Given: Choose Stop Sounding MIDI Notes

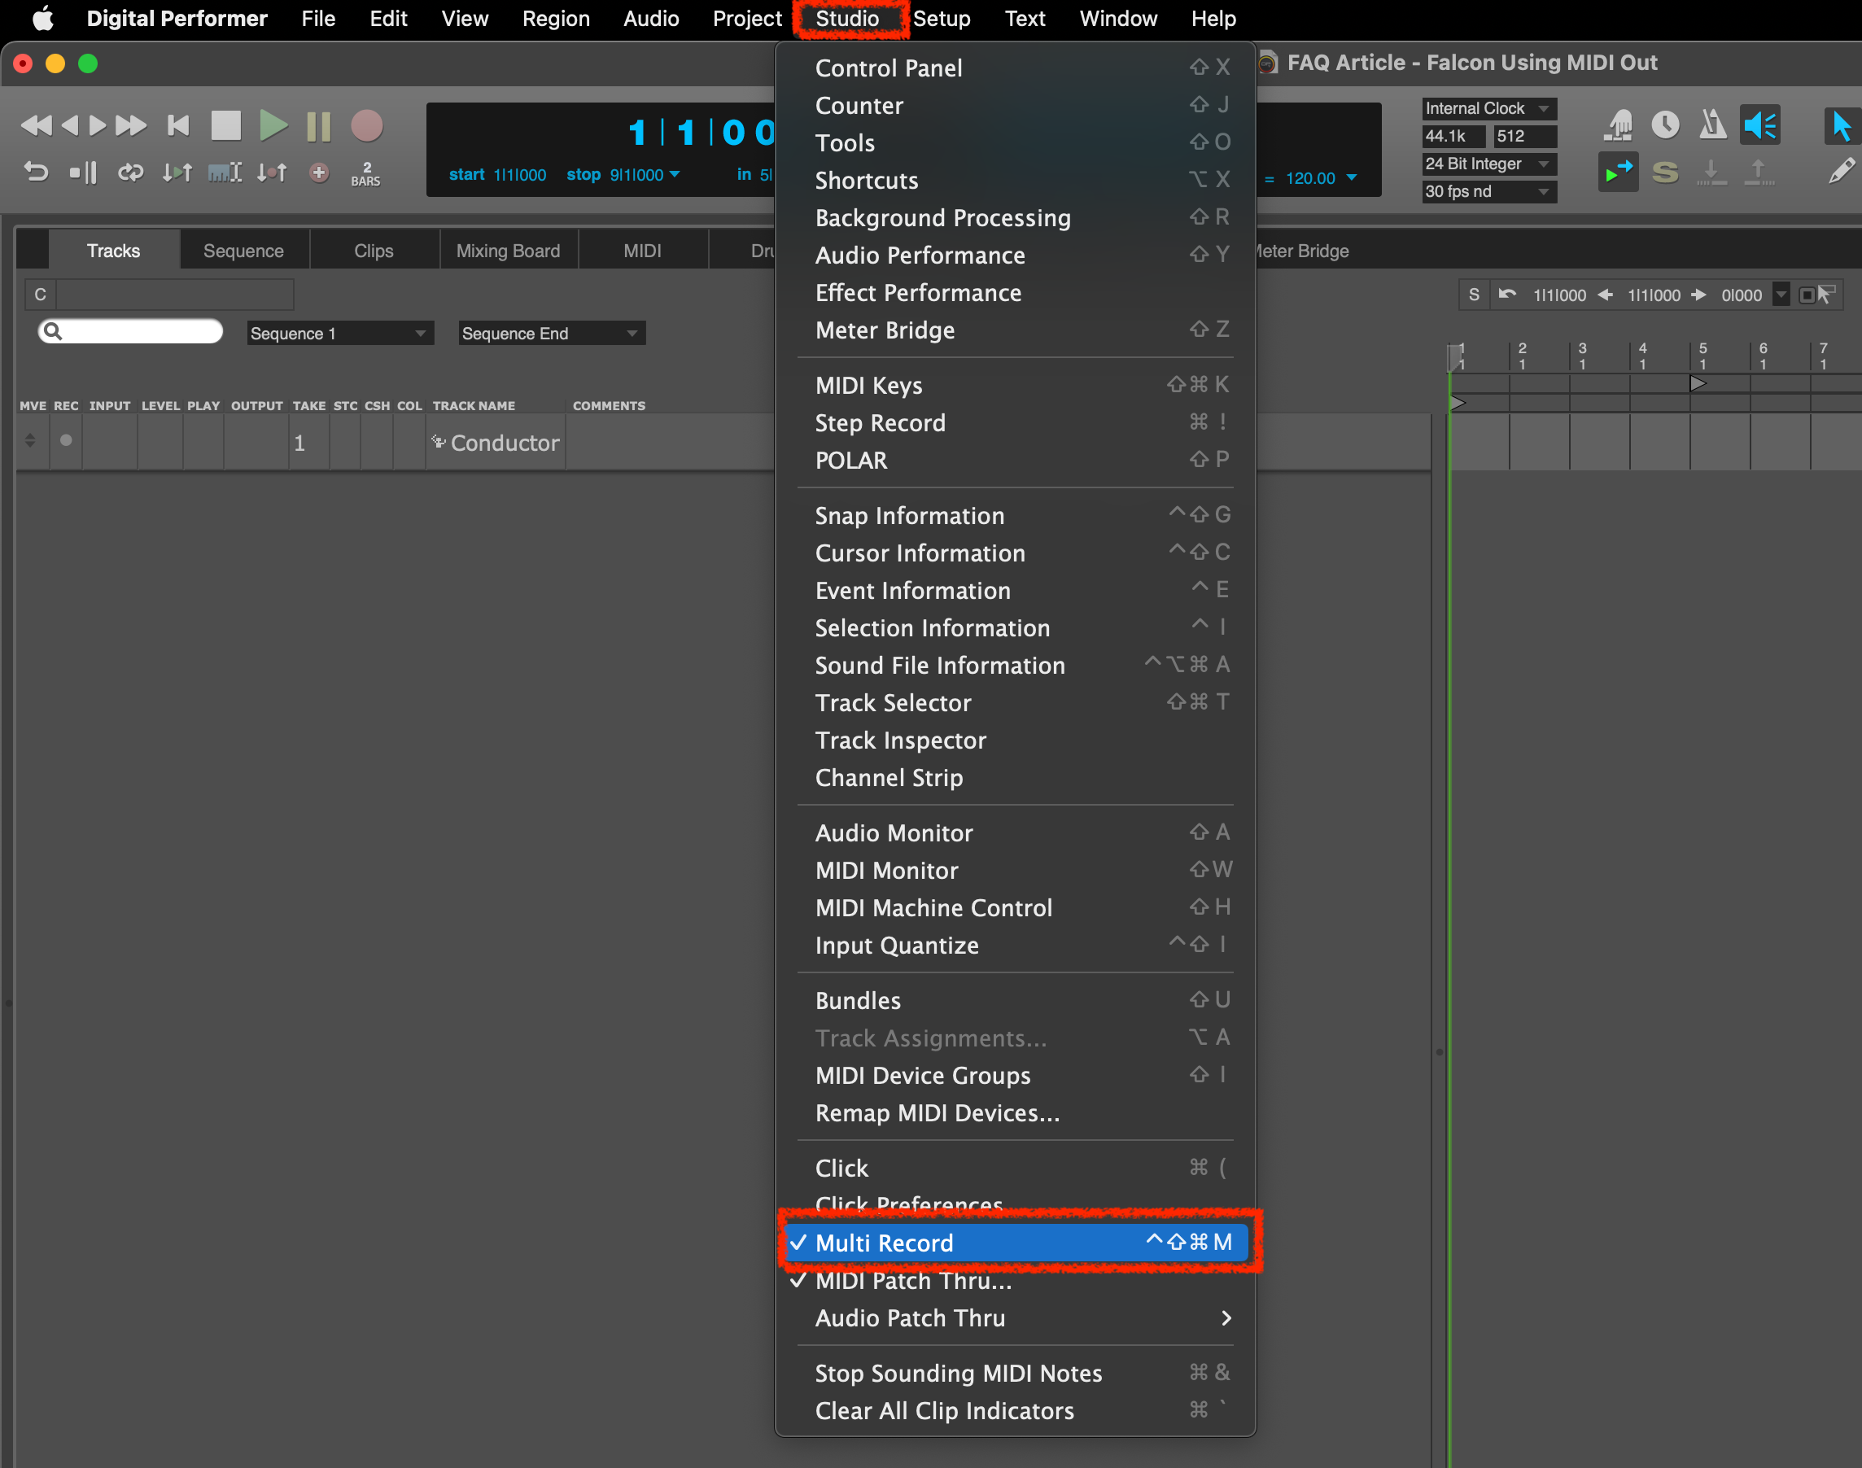Looking at the screenshot, I should pyautogui.click(x=958, y=1373).
